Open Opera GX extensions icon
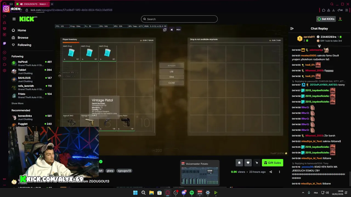 click(x=324, y=10)
